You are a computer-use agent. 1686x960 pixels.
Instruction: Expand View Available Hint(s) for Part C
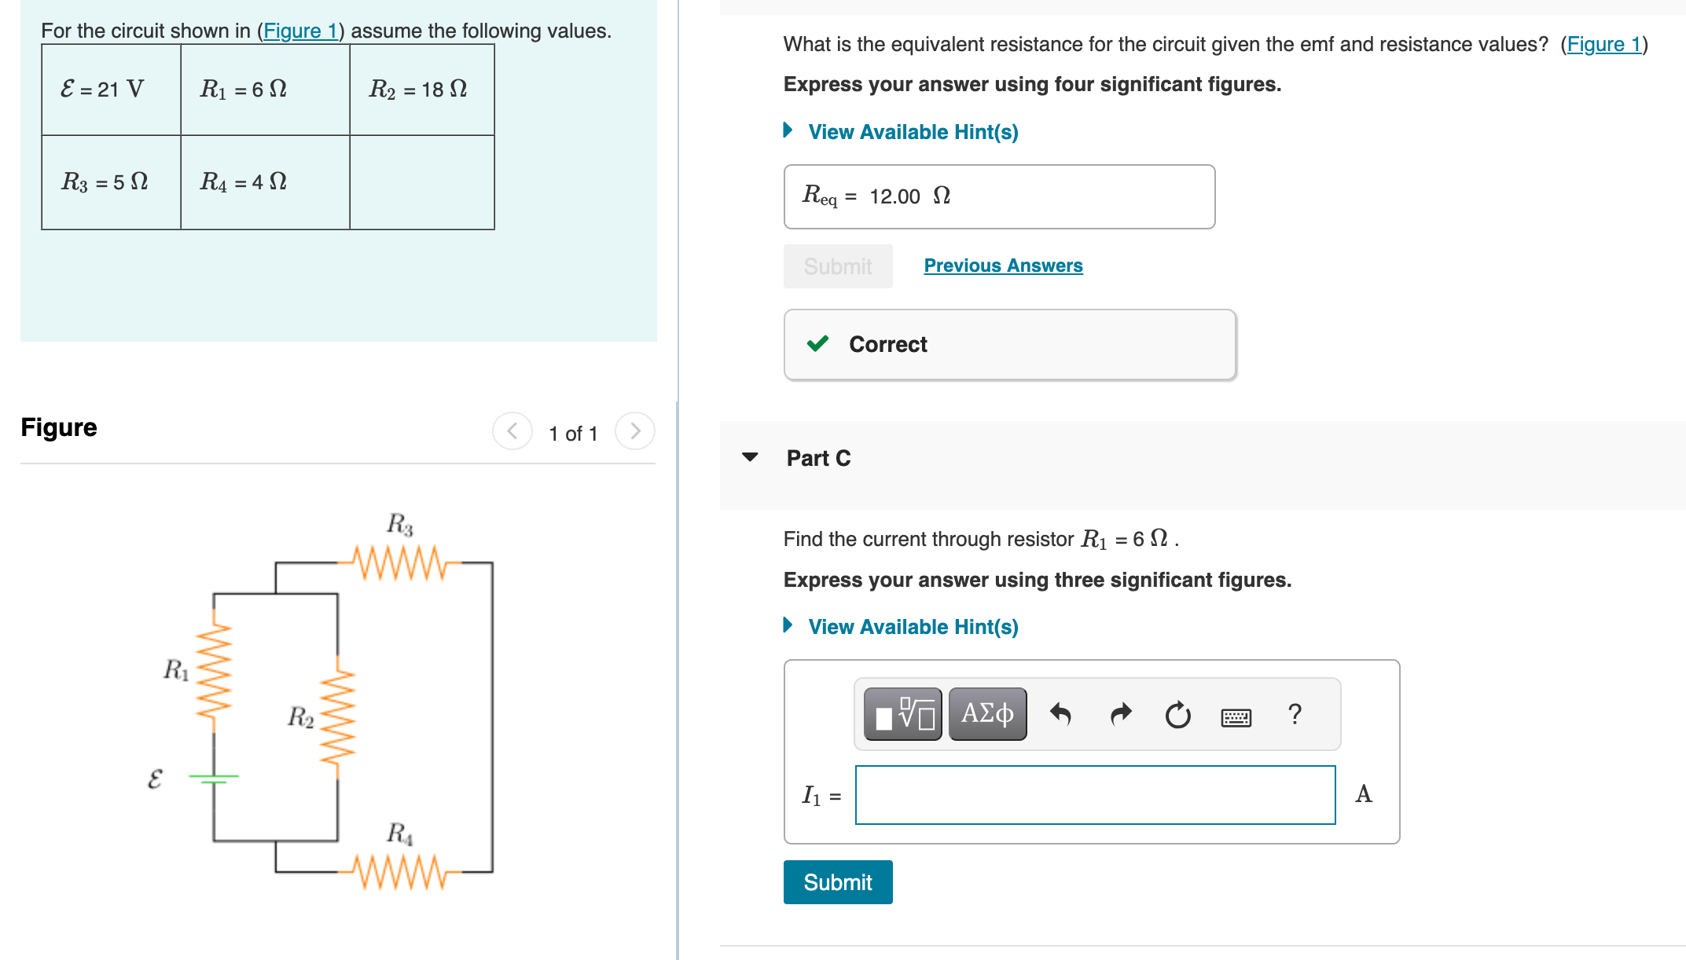[913, 626]
